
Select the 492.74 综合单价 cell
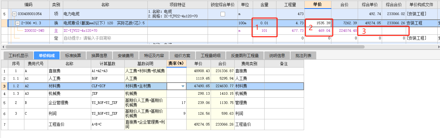370,14
